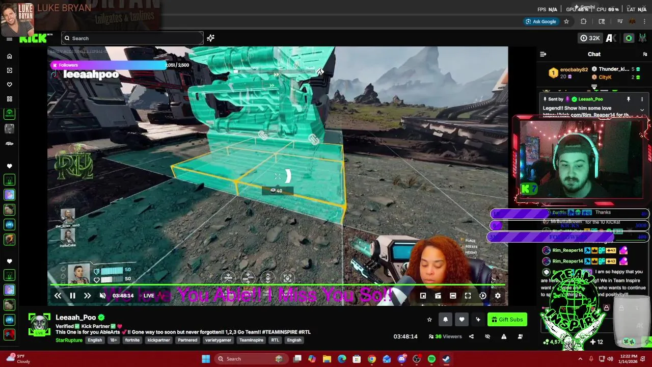Expand the pinned message chevron
The image size is (652, 367).
coord(642,110)
